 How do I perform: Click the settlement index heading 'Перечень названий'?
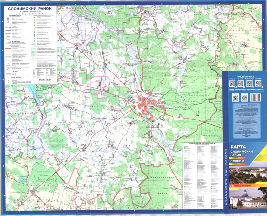point(201,143)
